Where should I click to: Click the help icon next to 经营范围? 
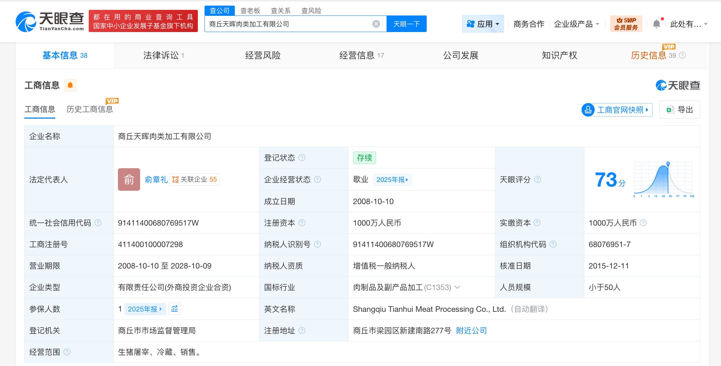[67, 352]
